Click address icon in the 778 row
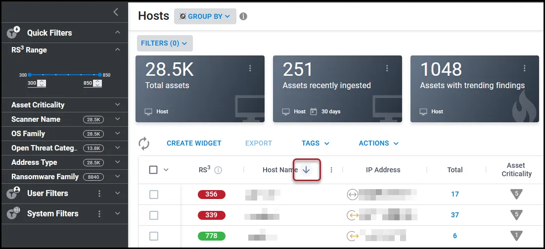The width and height of the screenshot is (545, 249). click(353, 236)
